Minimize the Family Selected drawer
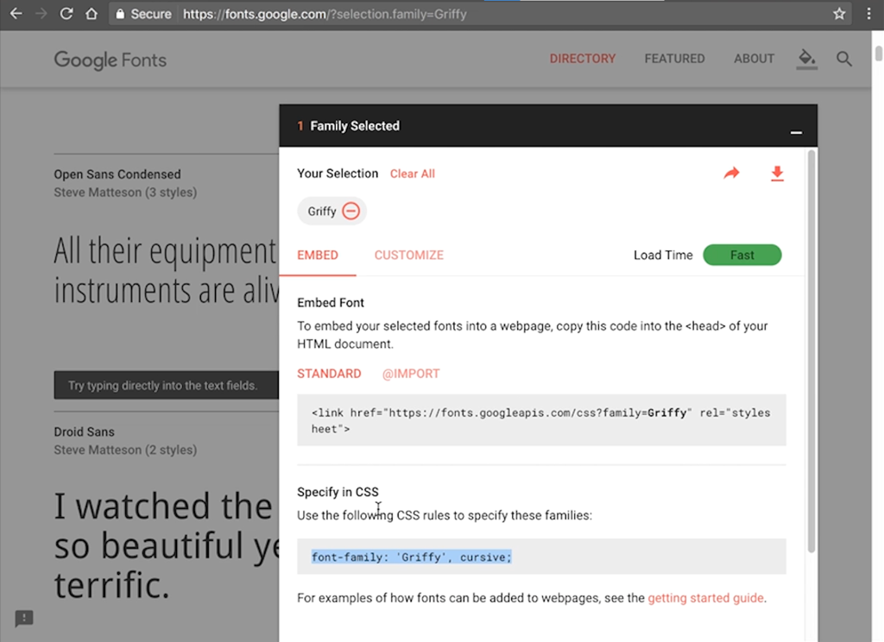Screen dimensions: 884x642 (x=796, y=132)
